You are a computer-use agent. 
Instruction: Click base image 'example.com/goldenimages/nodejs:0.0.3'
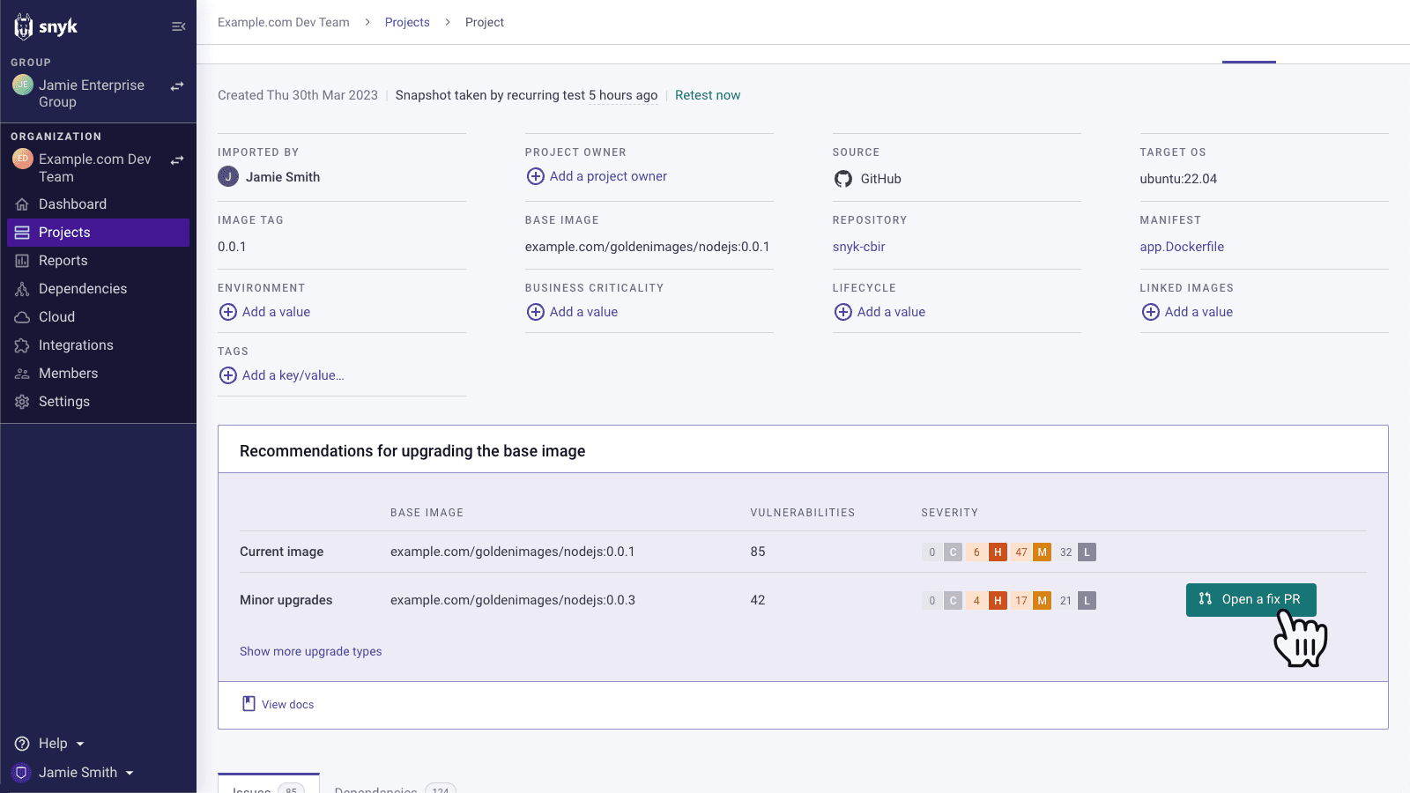coord(513,600)
